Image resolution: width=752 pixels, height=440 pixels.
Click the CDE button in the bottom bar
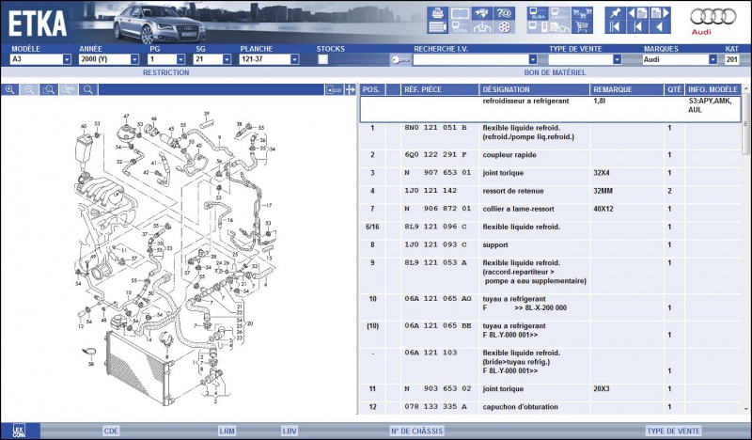tap(111, 431)
